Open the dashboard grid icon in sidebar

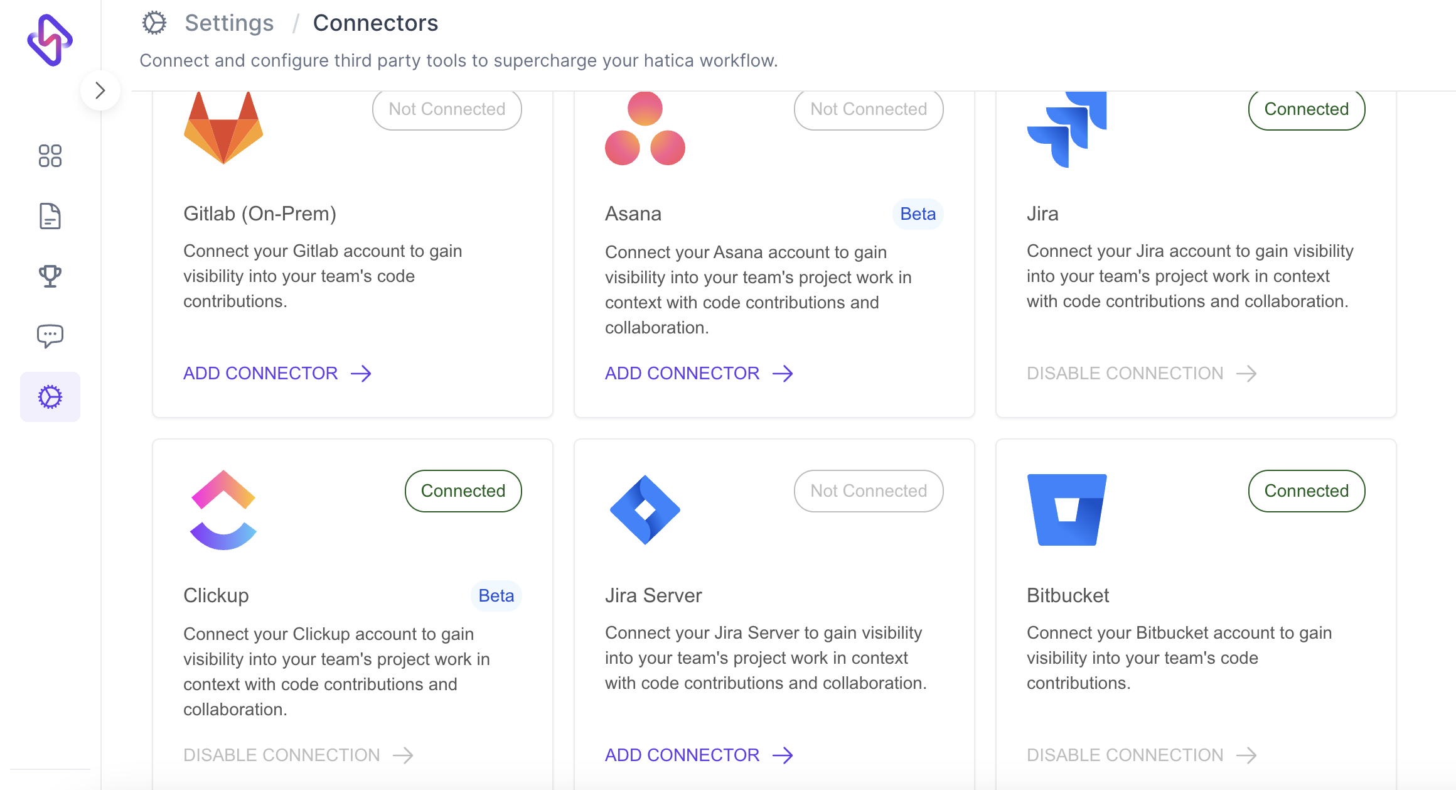point(51,155)
